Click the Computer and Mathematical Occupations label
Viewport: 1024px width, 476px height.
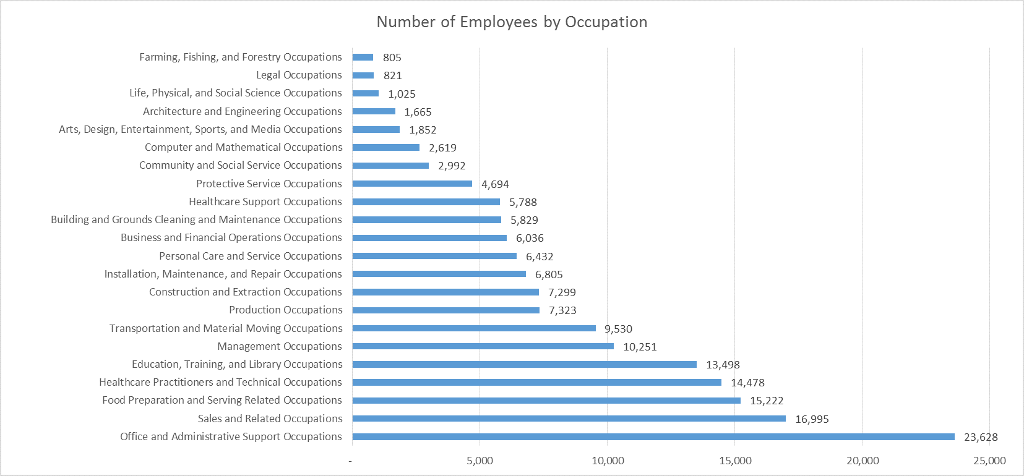click(243, 147)
